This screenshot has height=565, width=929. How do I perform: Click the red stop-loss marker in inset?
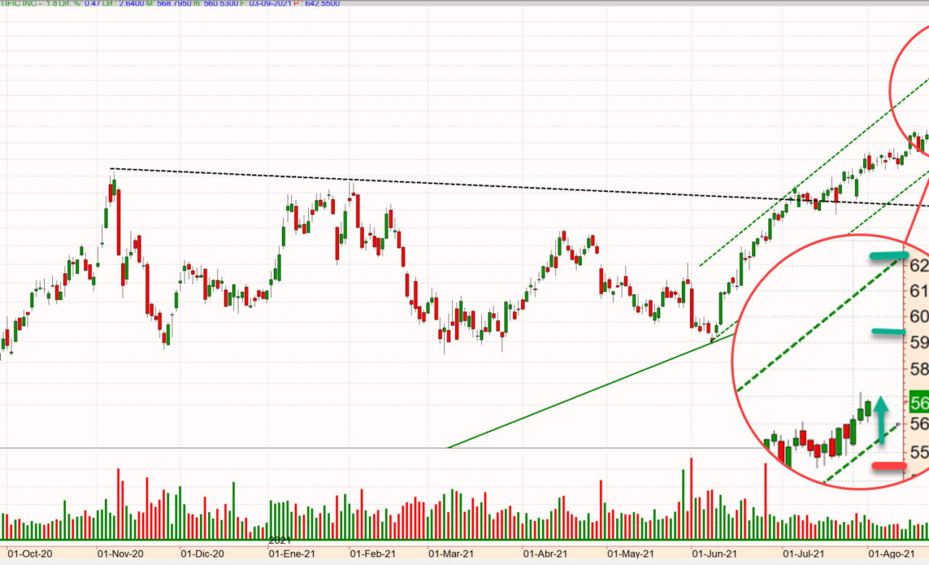pos(889,466)
